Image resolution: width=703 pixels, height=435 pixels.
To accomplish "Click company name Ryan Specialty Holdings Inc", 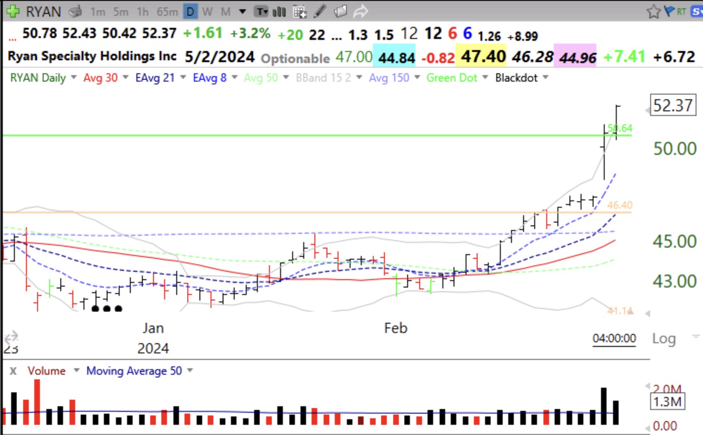I will click(92, 56).
